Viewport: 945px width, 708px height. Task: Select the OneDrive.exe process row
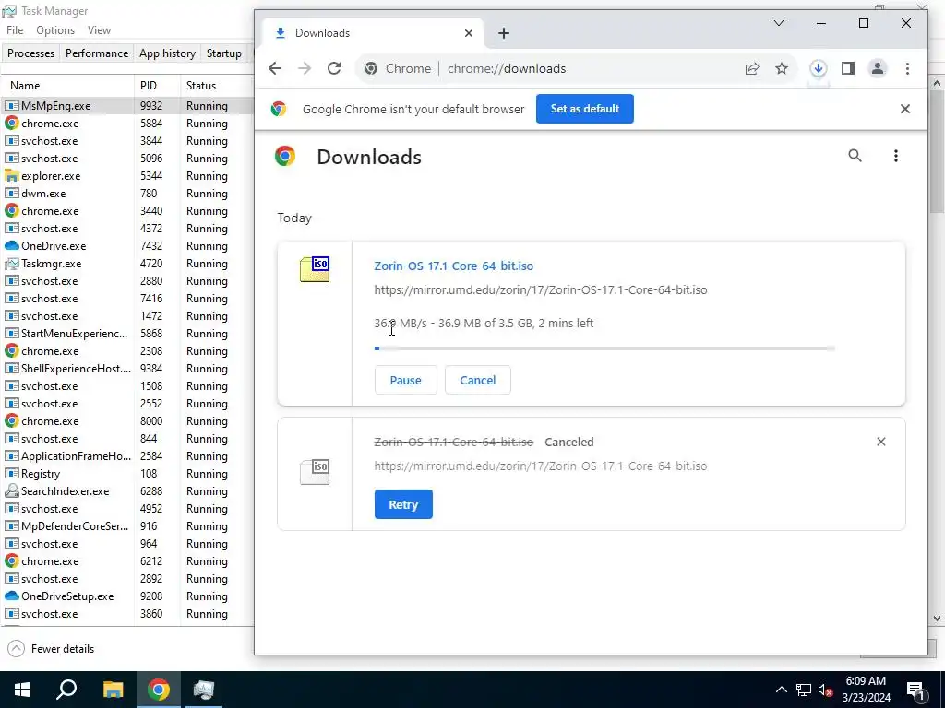pos(127,246)
